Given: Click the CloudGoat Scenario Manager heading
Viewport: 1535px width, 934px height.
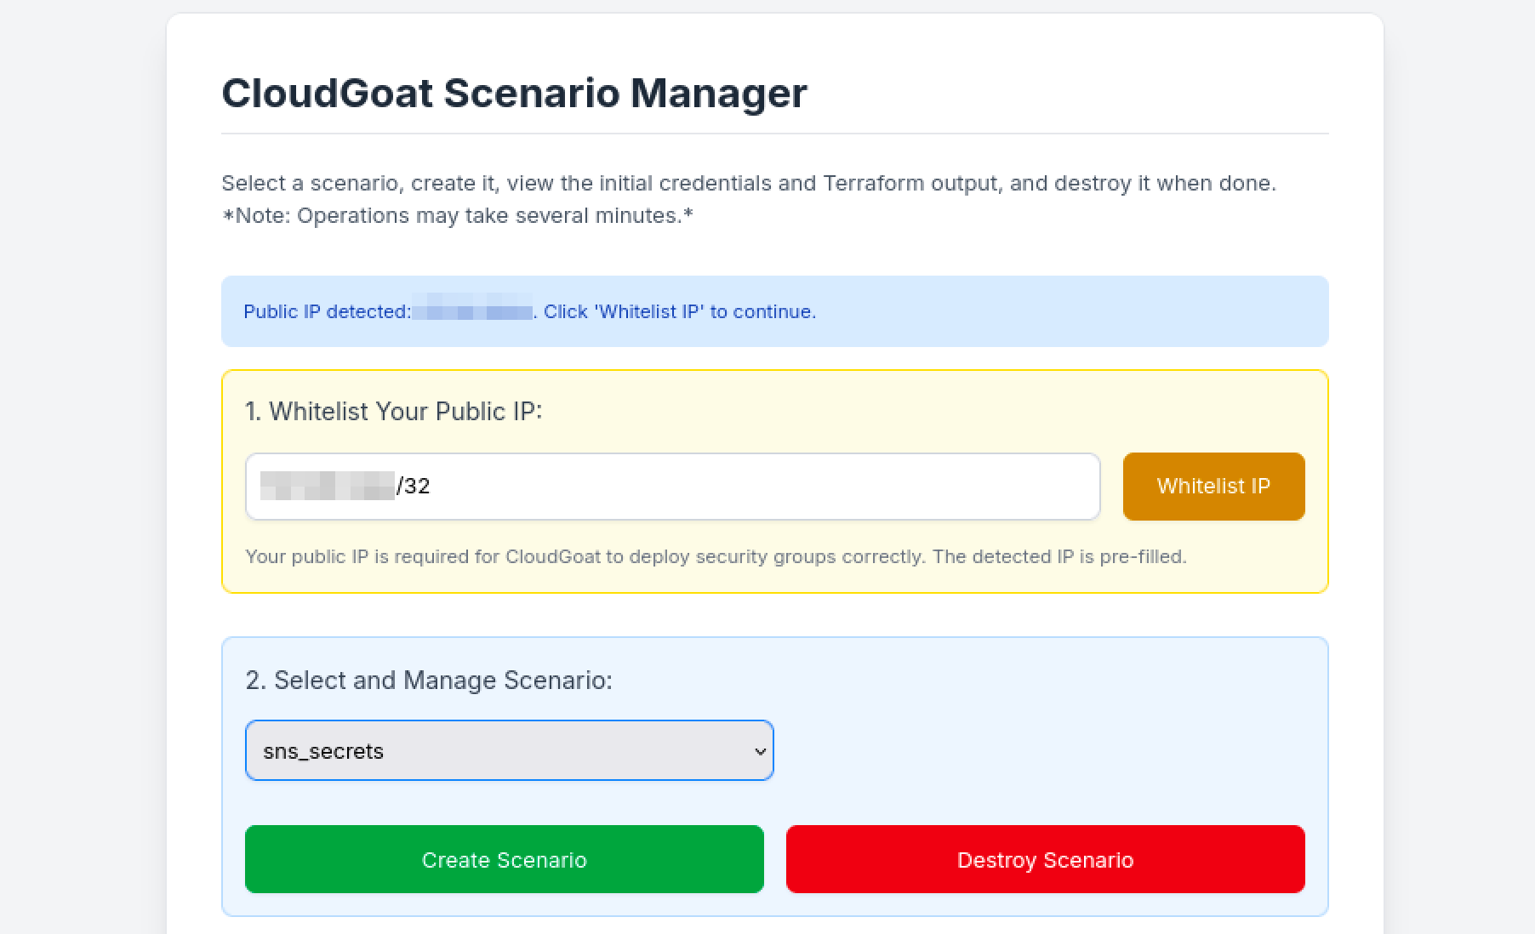Looking at the screenshot, I should [514, 93].
